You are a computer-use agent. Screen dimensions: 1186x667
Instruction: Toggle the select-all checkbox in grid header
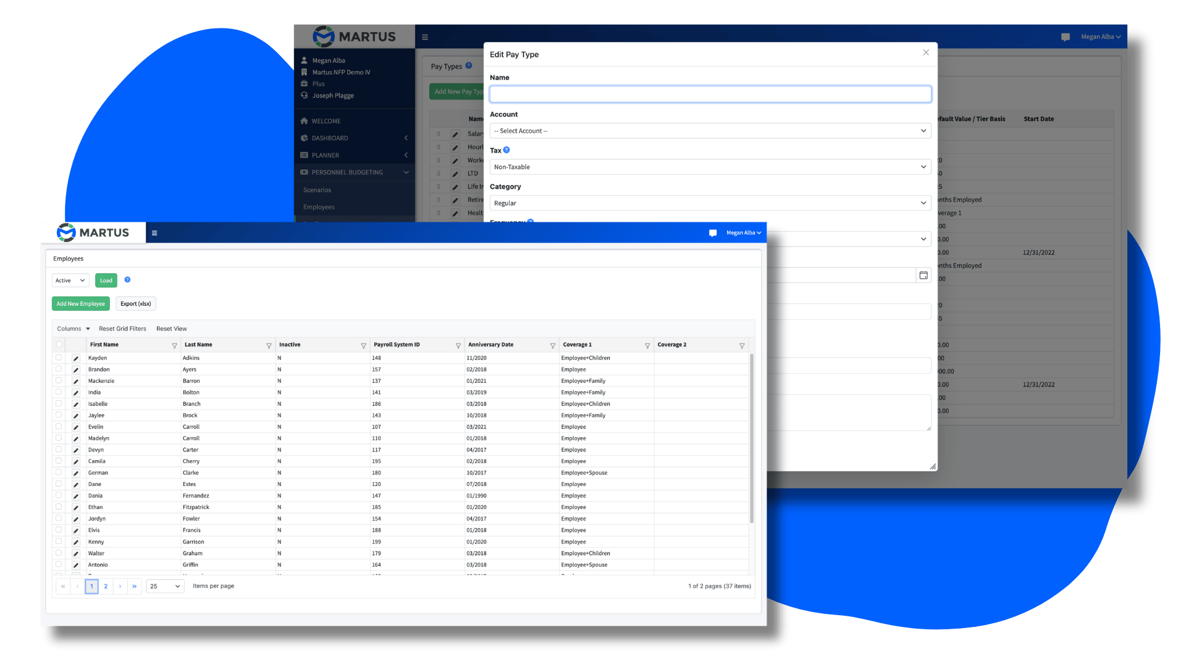59,345
